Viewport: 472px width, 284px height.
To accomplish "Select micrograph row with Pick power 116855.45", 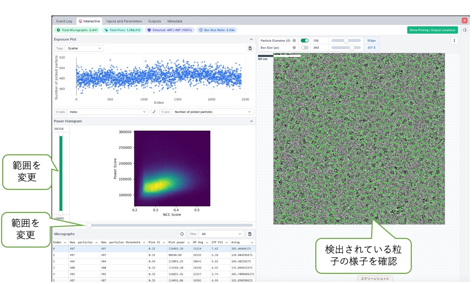I will click(154, 274).
